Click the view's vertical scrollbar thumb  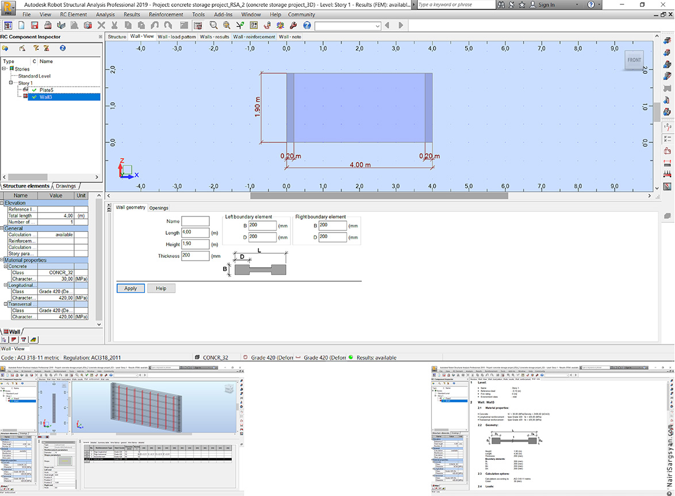[x=657, y=112]
